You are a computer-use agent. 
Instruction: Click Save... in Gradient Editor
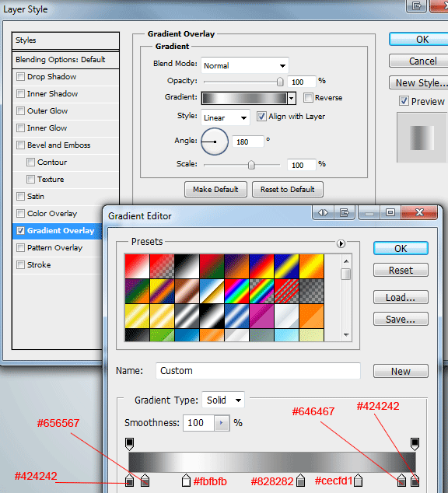click(401, 319)
